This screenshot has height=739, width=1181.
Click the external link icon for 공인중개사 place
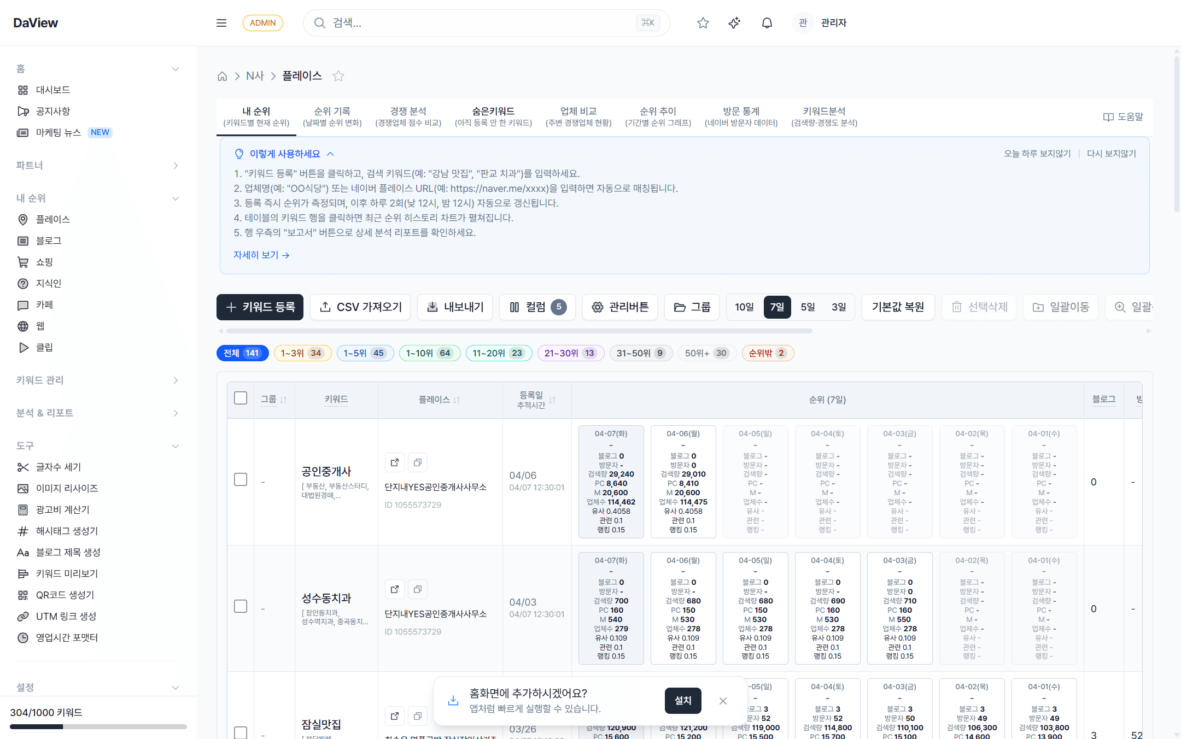tap(394, 462)
